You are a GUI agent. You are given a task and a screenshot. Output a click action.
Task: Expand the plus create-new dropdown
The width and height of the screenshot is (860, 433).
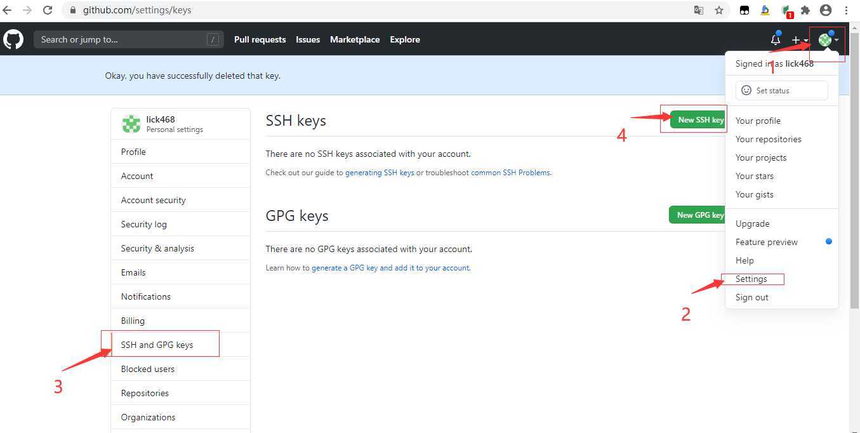click(799, 40)
